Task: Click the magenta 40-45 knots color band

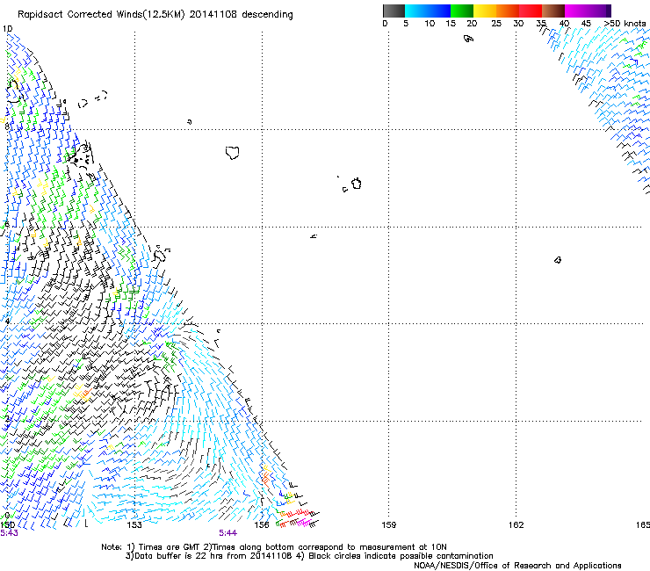Action: 576,11
